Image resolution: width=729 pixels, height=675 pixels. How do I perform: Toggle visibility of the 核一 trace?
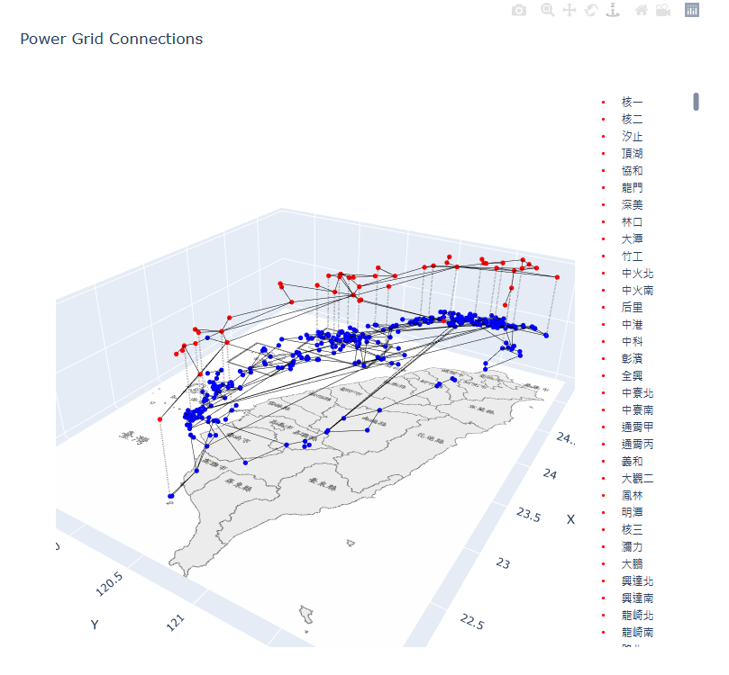[x=630, y=102]
